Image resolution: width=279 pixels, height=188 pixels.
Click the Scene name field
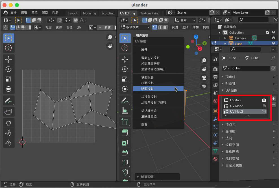(192, 12)
